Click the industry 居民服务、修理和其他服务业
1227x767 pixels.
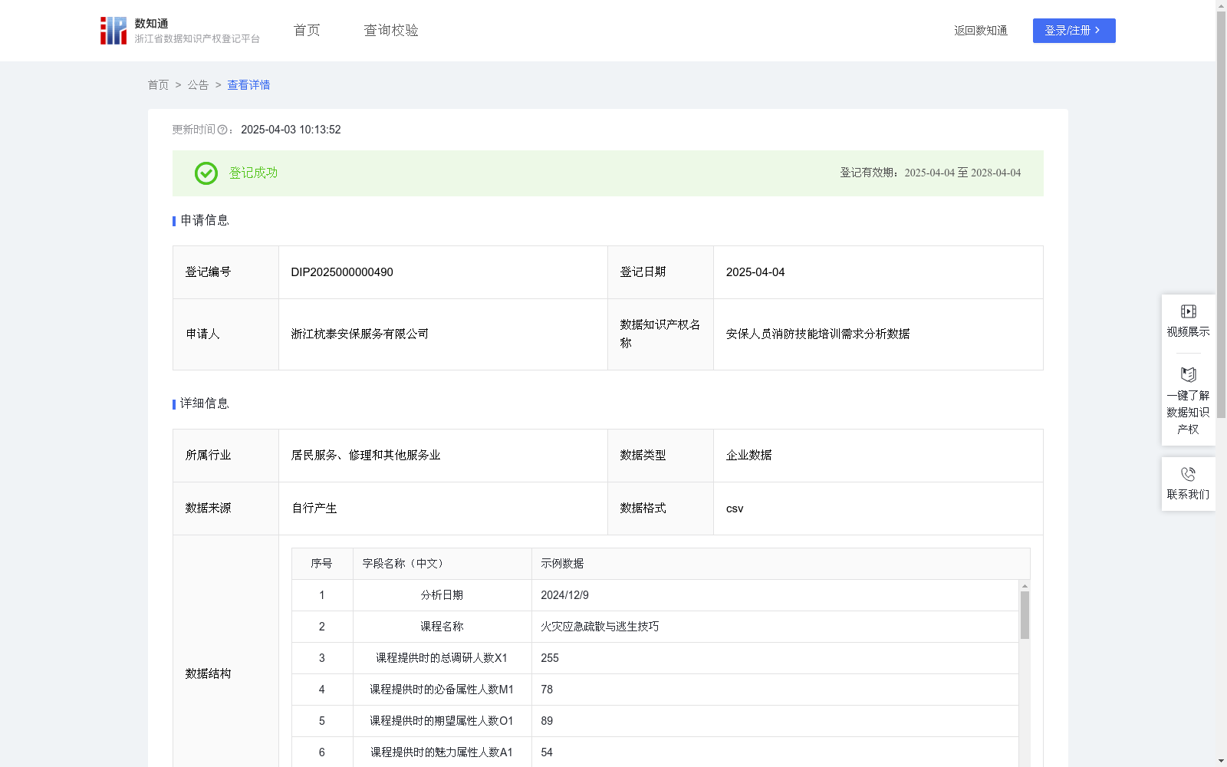point(366,455)
